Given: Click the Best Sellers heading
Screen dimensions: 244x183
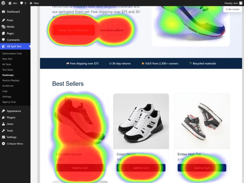Looking at the screenshot, I should click(x=68, y=84).
